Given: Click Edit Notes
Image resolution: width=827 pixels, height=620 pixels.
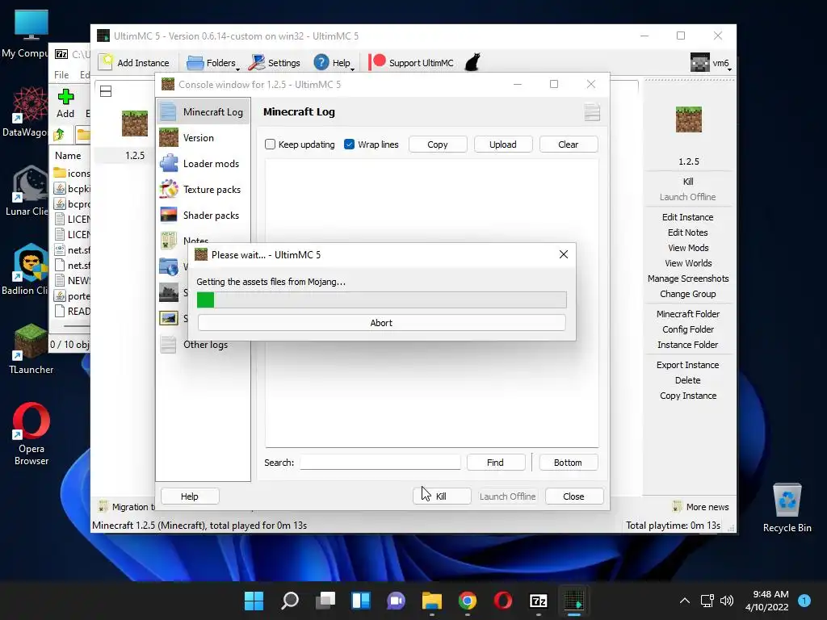Looking at the screenshot, I should click(x=688, y=232).
